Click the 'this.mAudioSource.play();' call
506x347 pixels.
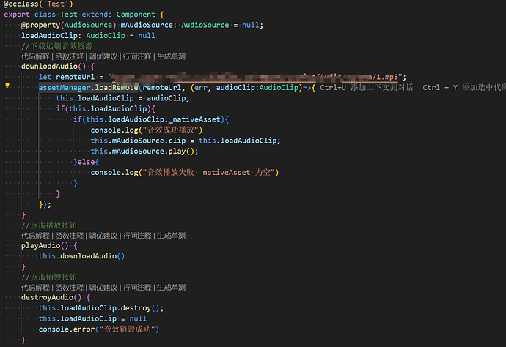[x=144, y=152]
